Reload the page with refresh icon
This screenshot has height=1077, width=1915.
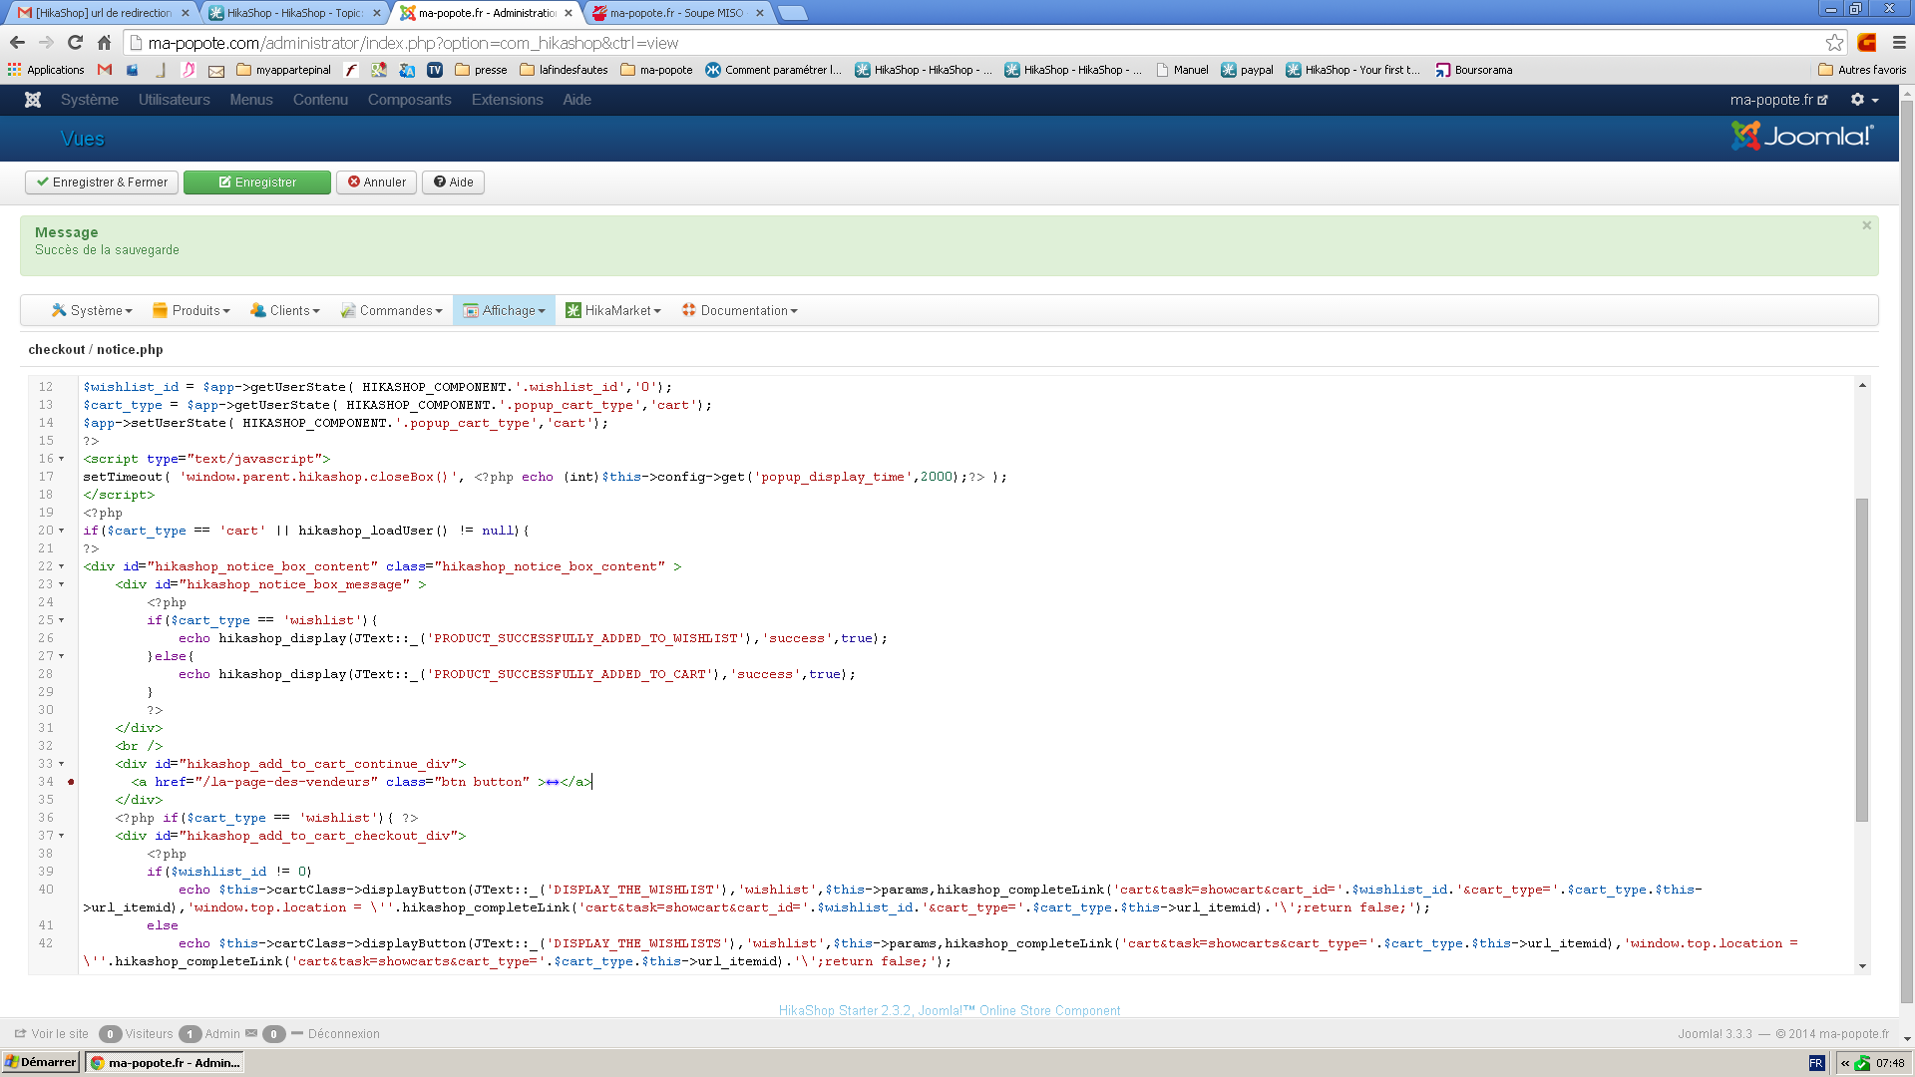click(75, 43)
